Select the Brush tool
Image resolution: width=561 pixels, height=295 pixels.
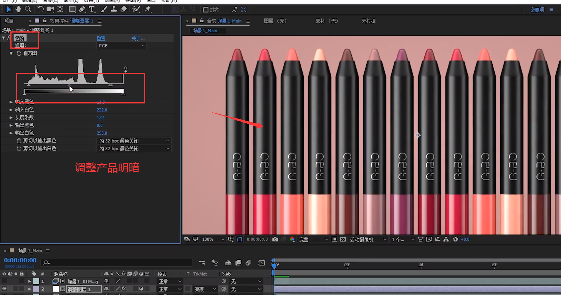[x=104, y=9]
